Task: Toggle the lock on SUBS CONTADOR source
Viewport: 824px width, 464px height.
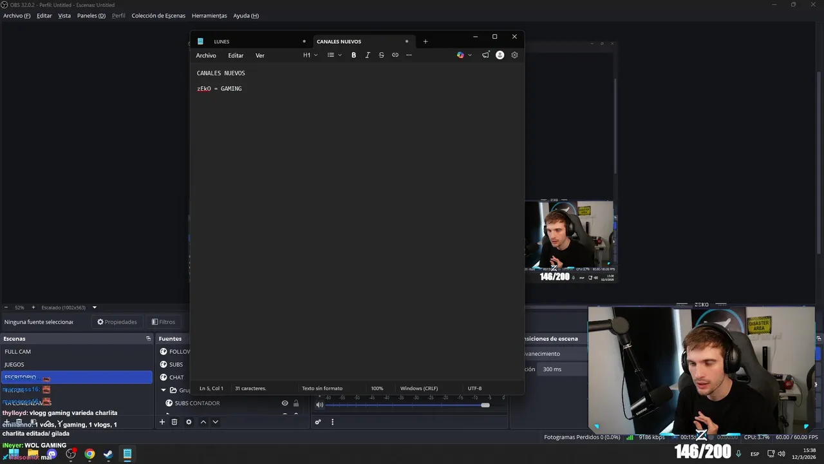Action: pos(296,403)
